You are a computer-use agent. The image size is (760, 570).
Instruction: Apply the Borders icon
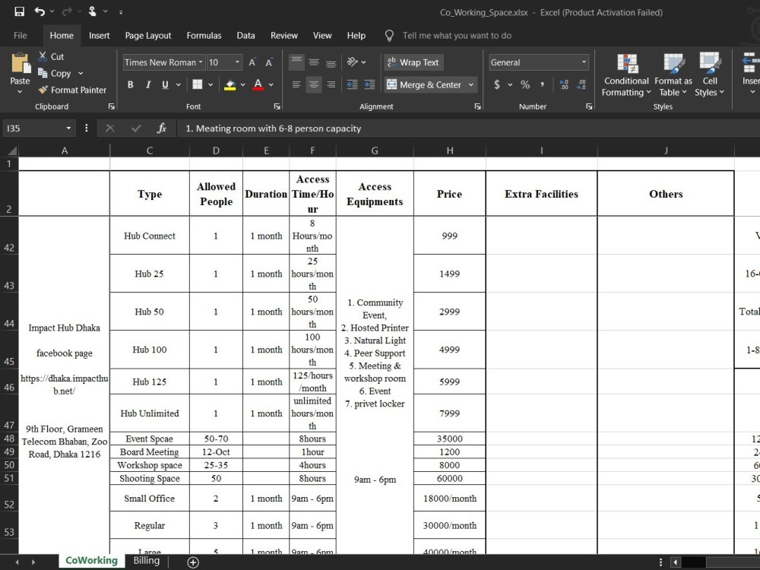(198, 84)
